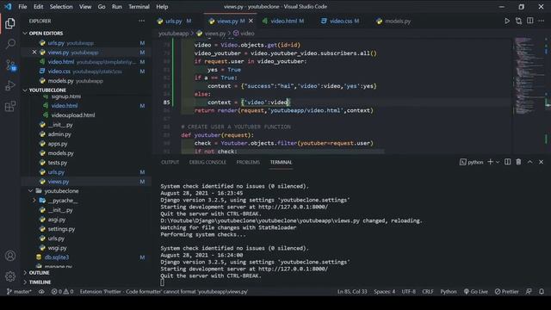Open the Explorer view in activity bar

[x=10, y=23]
